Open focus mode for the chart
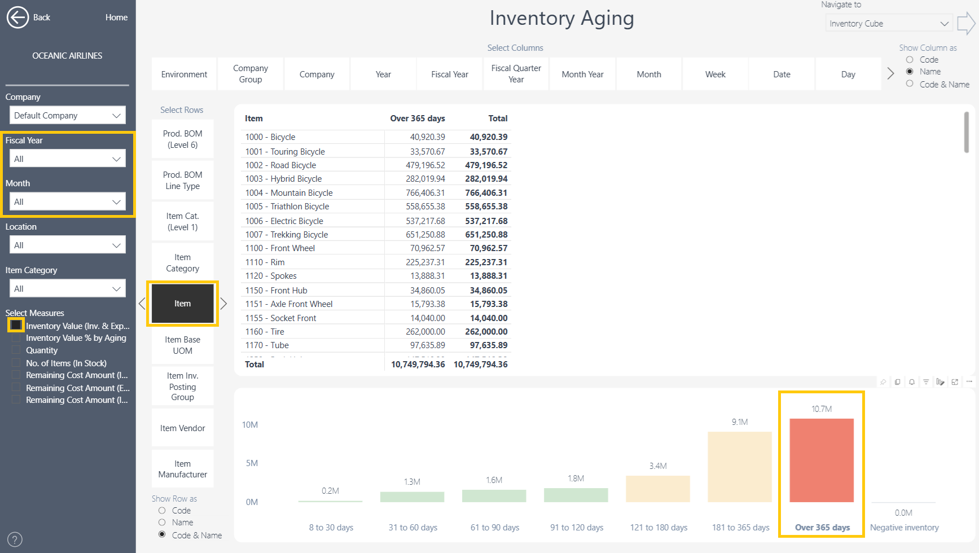The width and height of the screenshot is (979, 553). pos(955,382)
